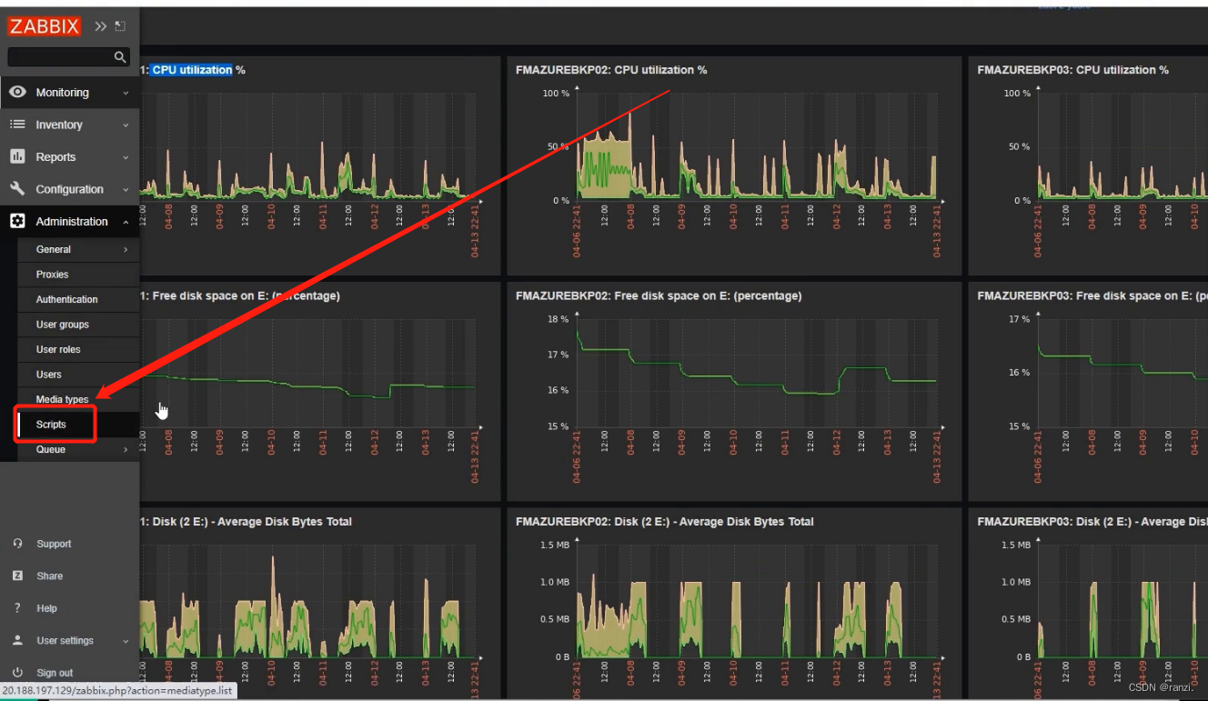
Task: Click the Inventory list icon
Action: pos(17,124)
